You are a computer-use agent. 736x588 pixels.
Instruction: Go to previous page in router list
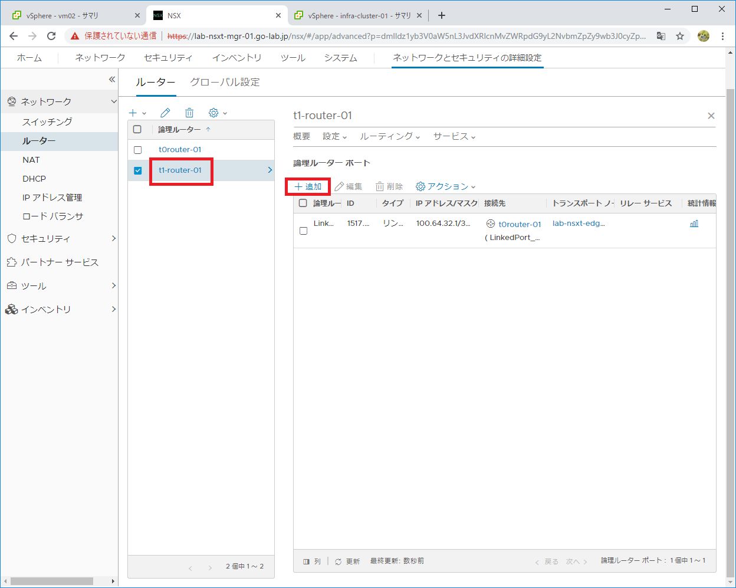coord(190,569)
